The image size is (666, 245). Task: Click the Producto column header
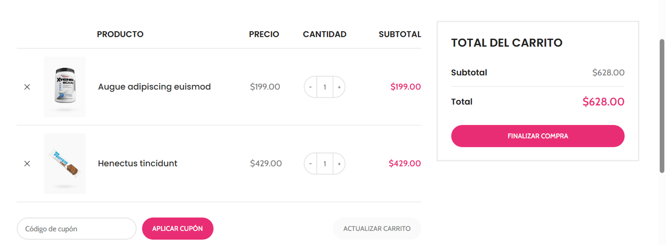click(120, 34)
